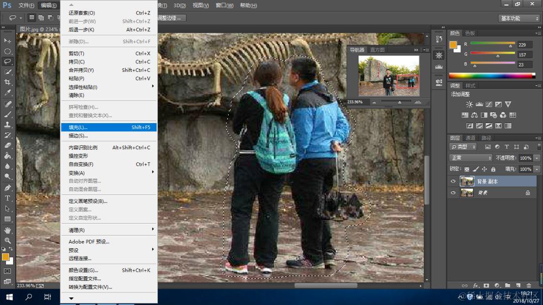Add a Color Balance adjustment

tap(475, 115)
